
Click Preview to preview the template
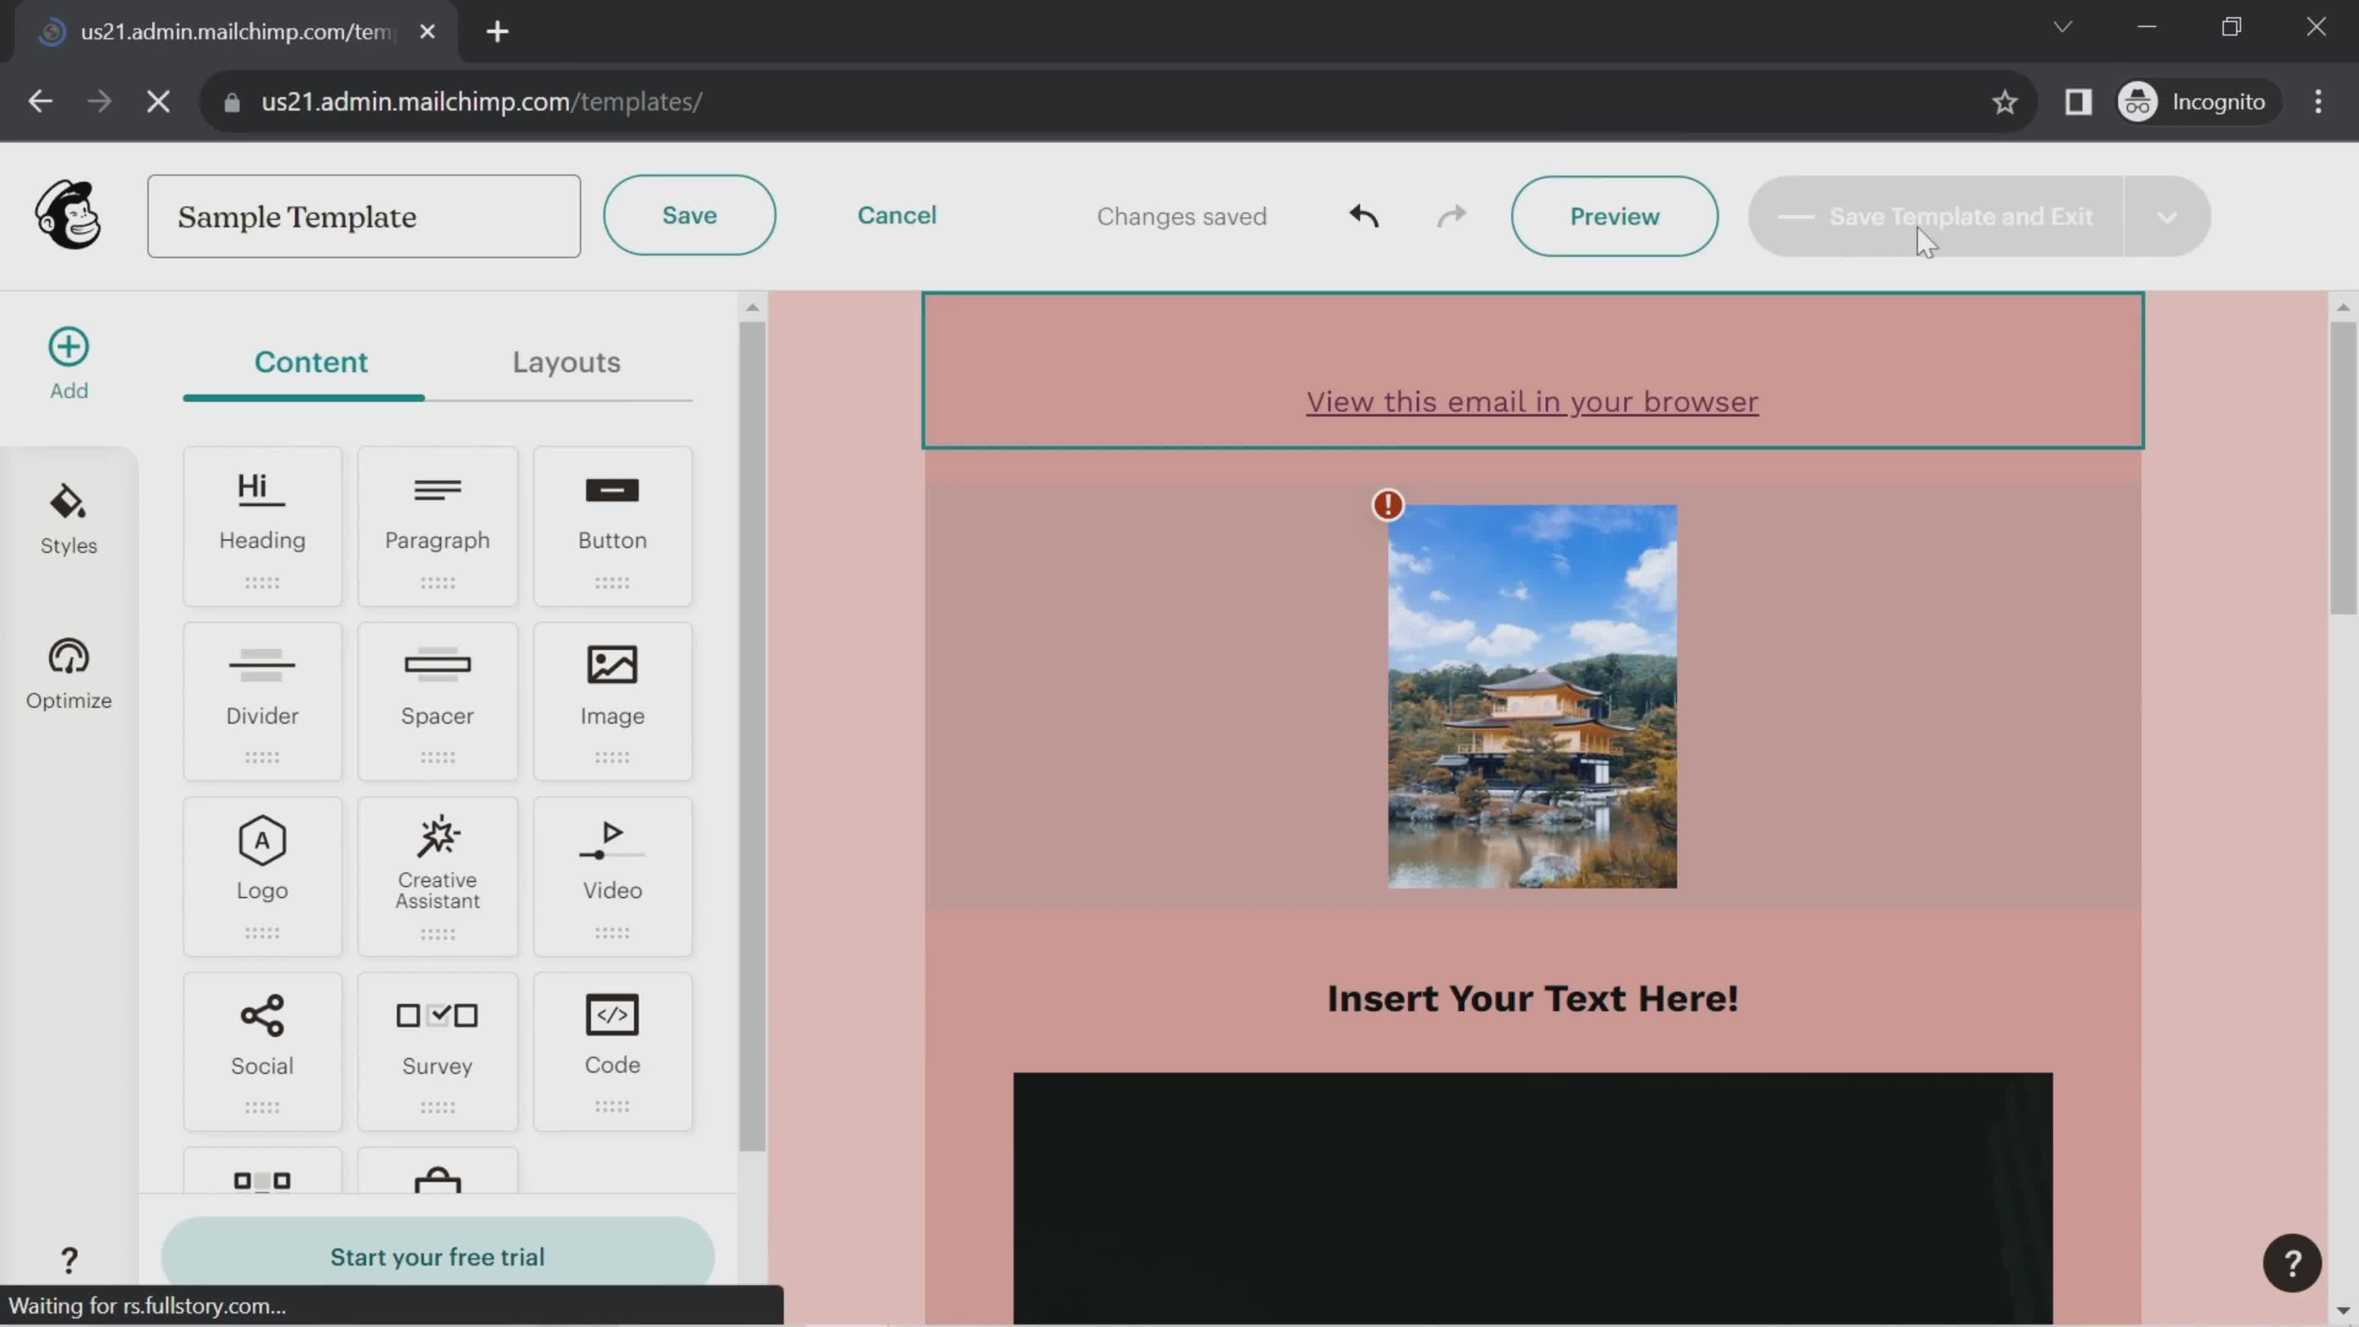[1614, 216]
